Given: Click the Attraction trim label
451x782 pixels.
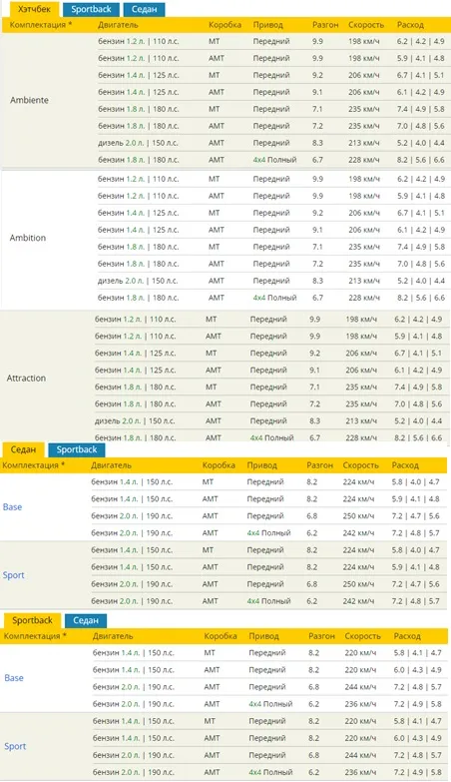Looking at the screenshot, I should tap(26, 379).
